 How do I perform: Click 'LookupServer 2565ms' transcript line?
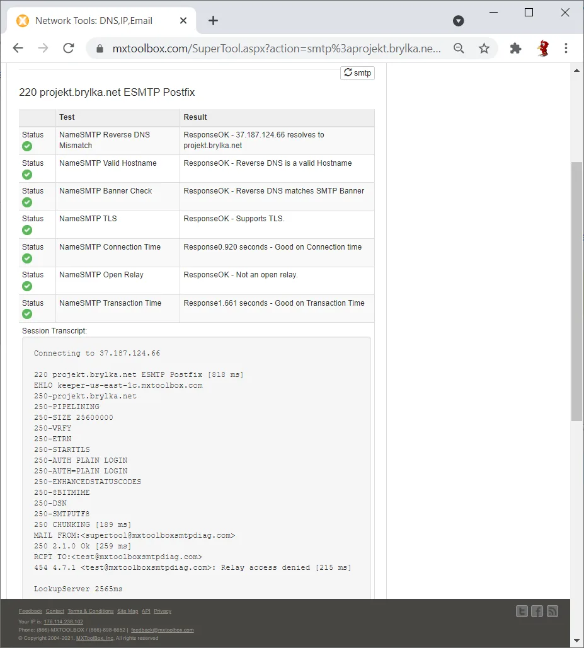78,589
